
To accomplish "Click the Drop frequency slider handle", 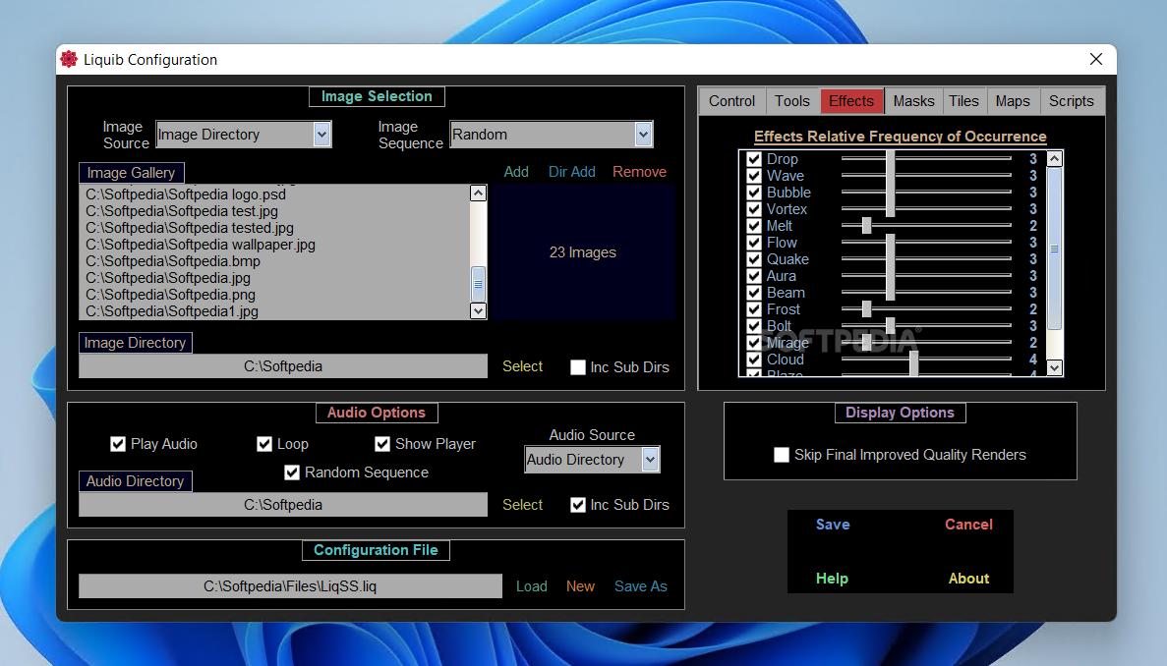I will 890,158.
